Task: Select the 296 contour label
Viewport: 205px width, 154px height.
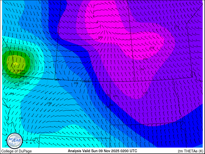Action: (27, 83)
